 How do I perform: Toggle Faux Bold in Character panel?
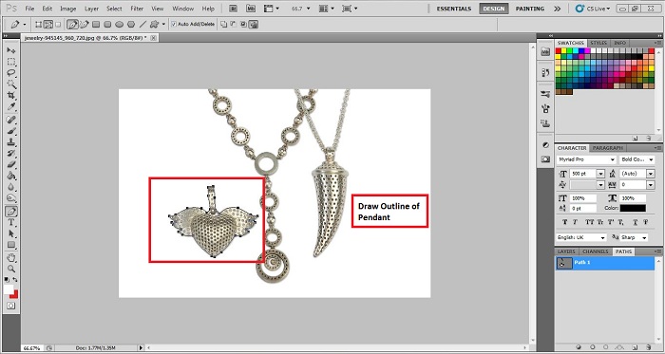(564, 222)
